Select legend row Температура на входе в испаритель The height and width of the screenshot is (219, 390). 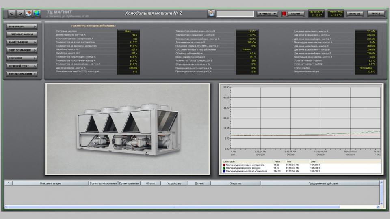tap(301, 165)
